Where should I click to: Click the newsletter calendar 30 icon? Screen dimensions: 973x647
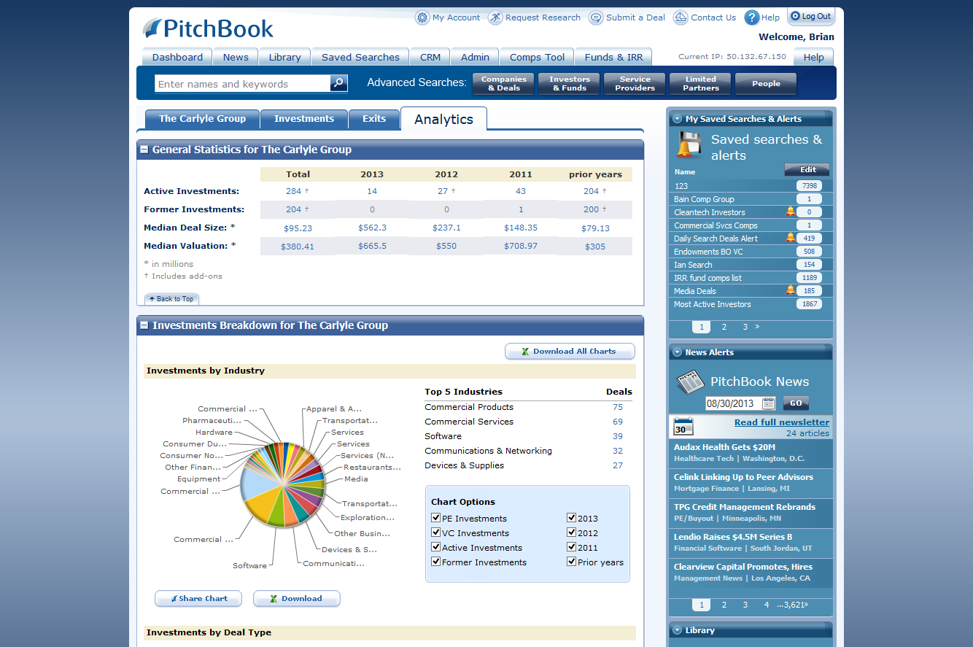683,427
